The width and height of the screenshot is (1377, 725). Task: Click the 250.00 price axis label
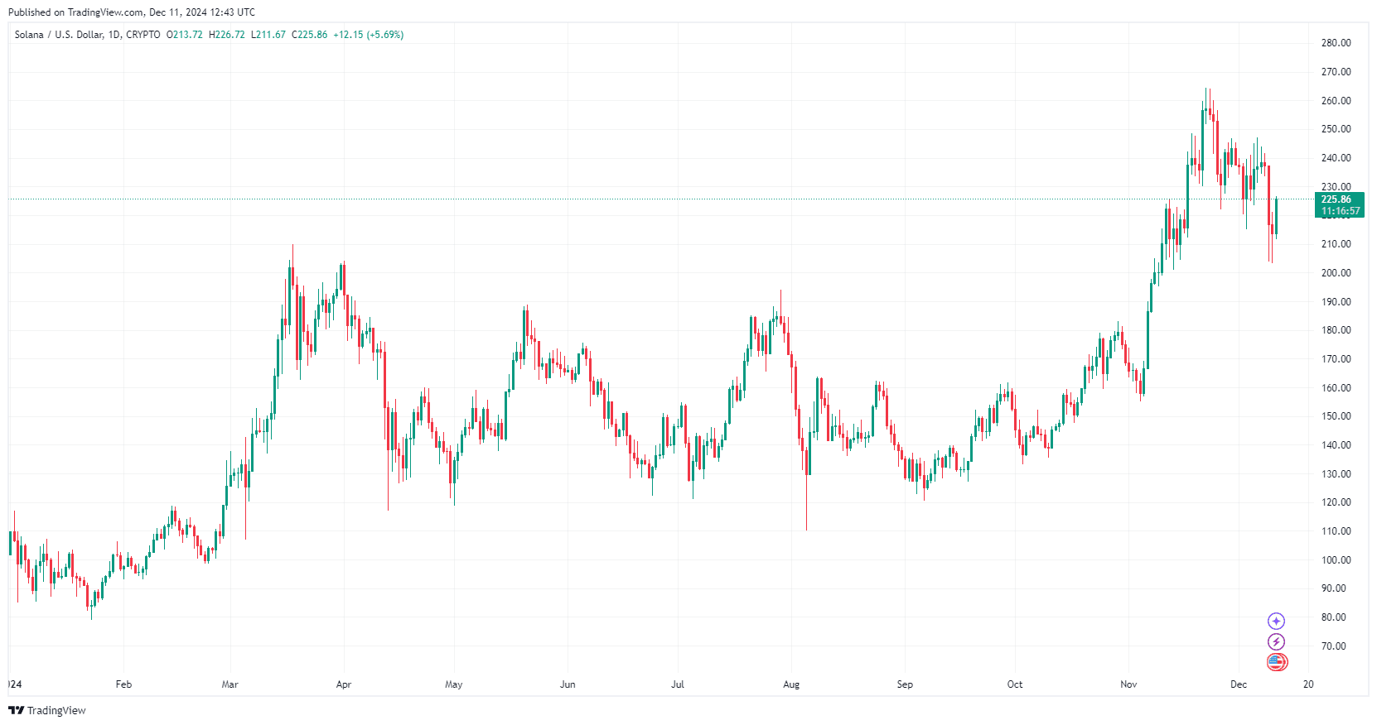1336,129
